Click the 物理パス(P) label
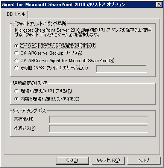The width and height of the screenshot is (164, 168). [x=25, y=128]
